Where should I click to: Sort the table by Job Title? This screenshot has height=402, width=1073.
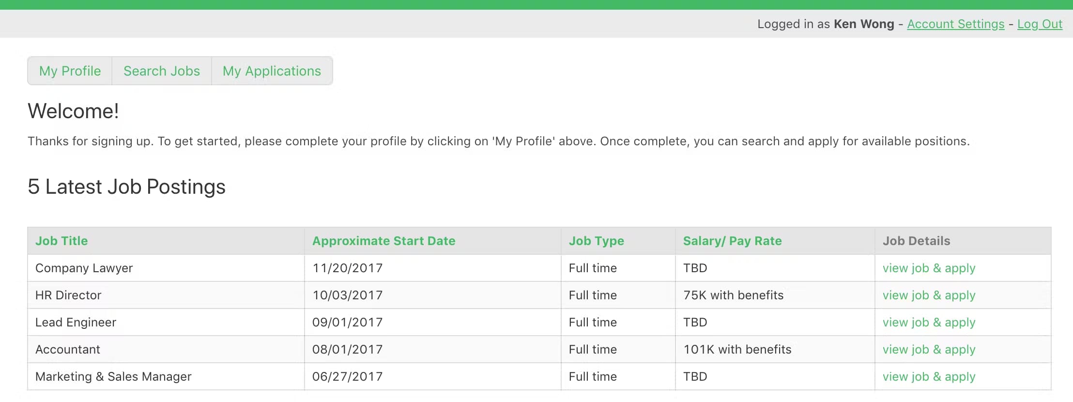pos(61,241)
